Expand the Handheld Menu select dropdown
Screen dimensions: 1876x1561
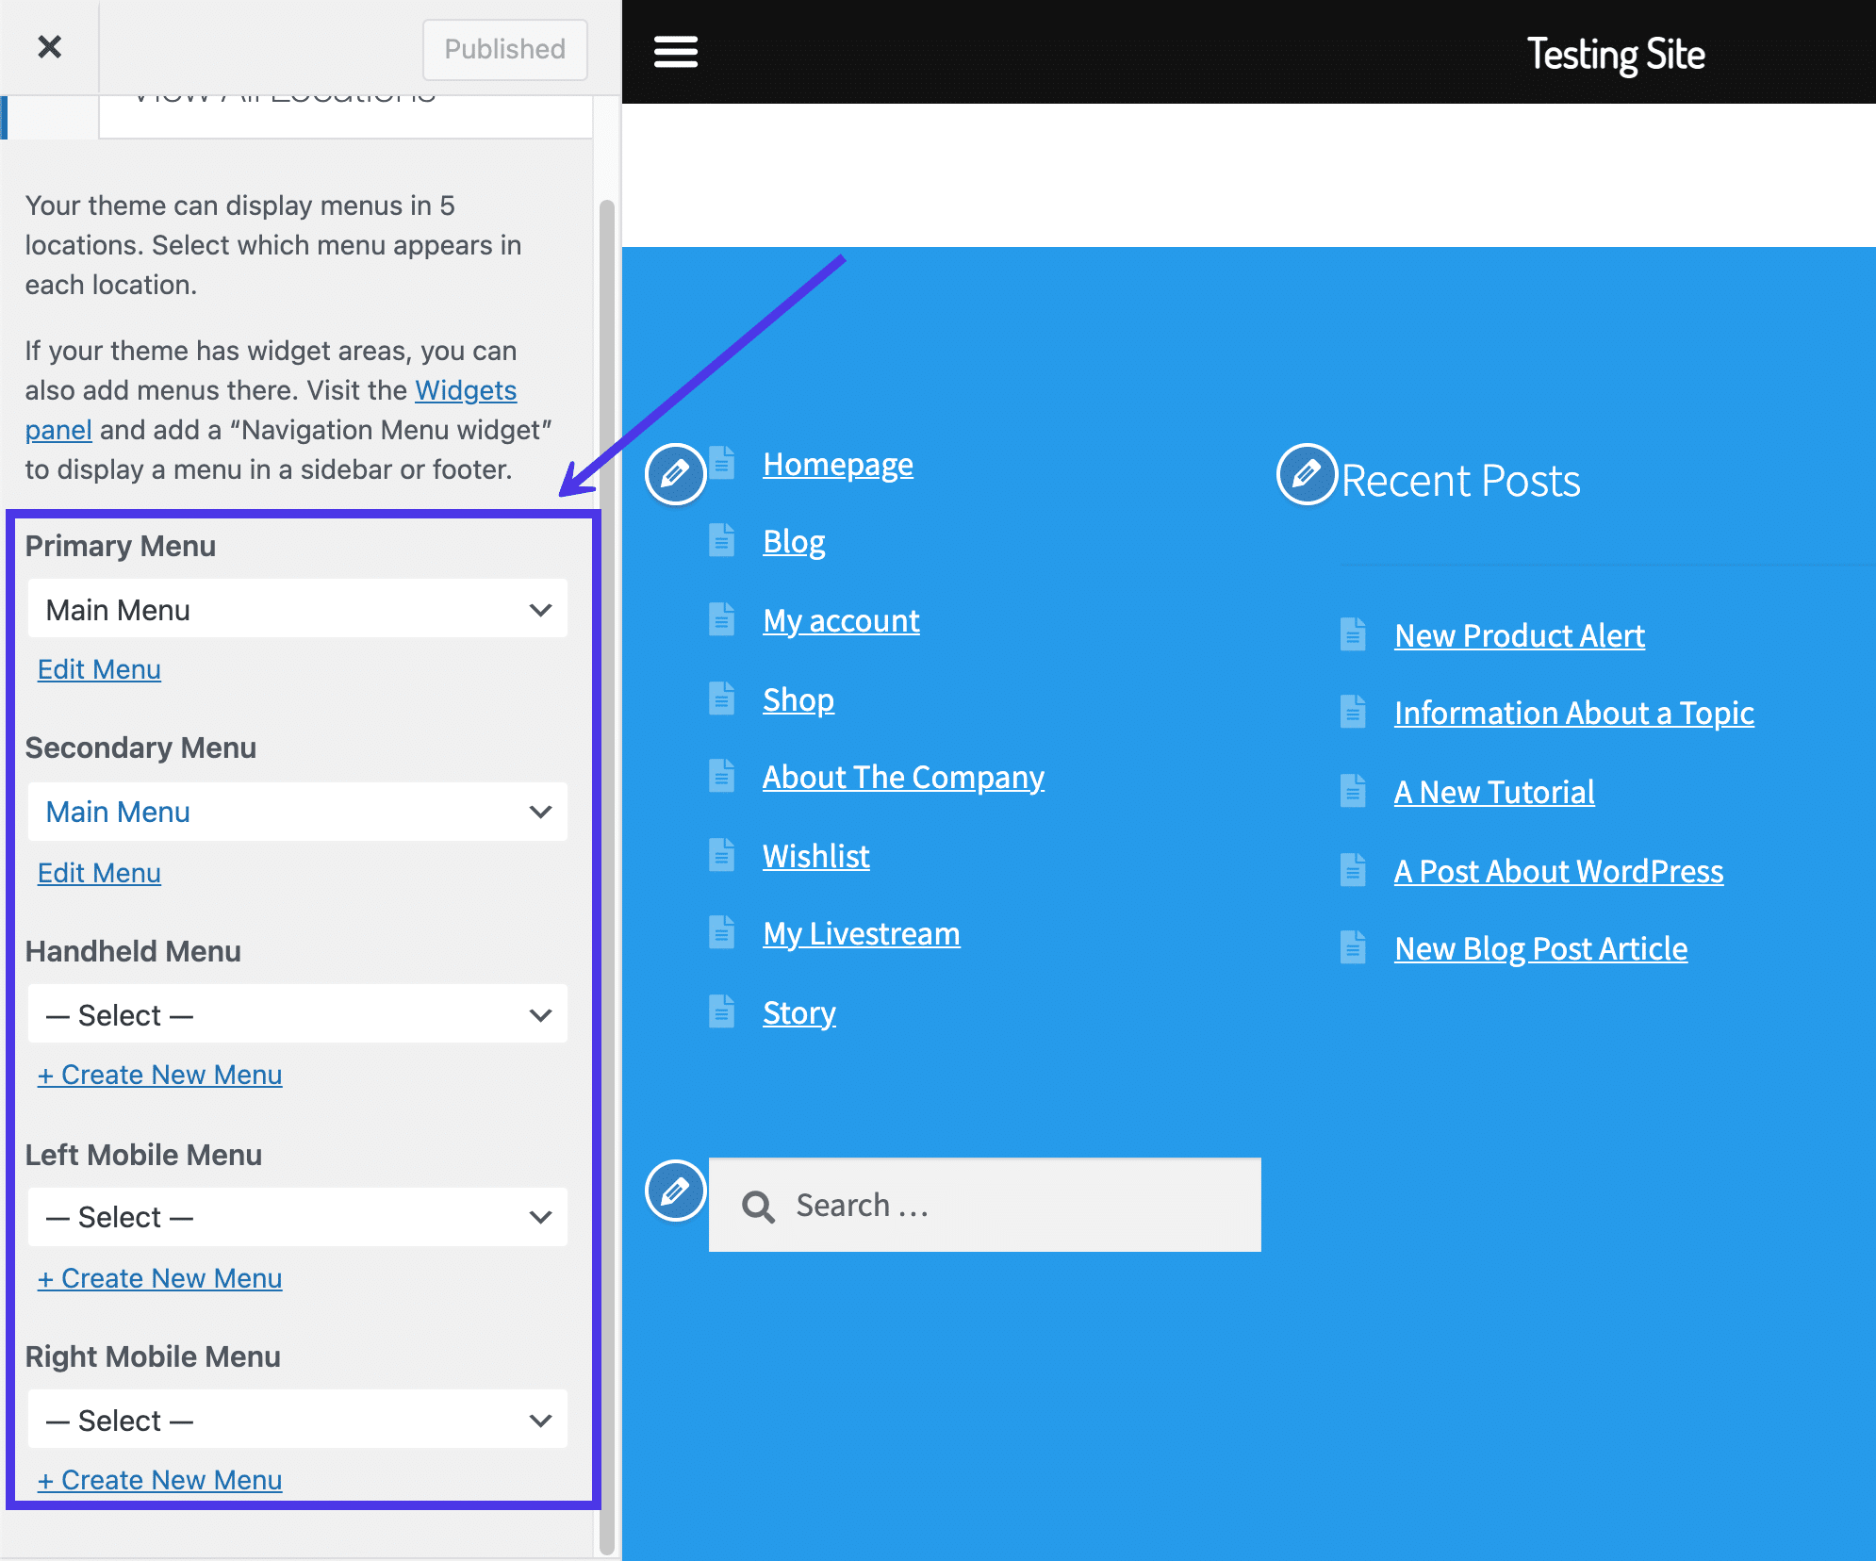point(298,1014)
